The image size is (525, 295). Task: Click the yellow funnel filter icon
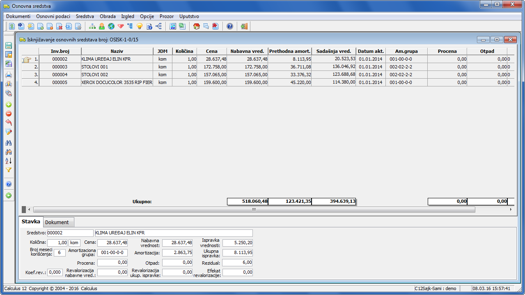9,170
